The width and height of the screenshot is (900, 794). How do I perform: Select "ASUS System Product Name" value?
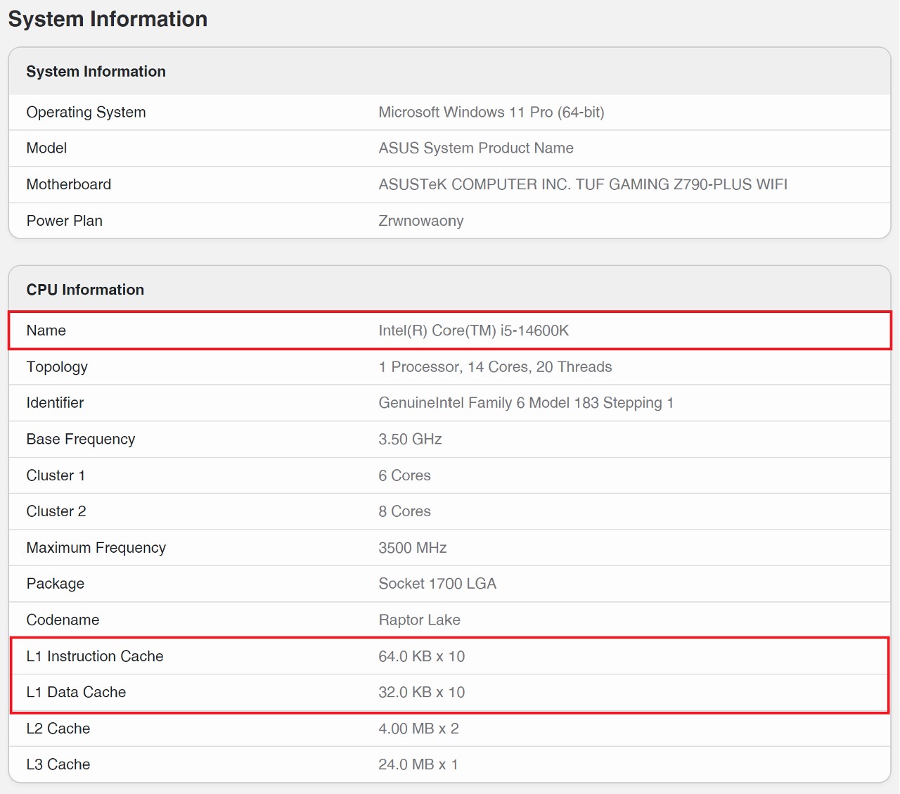click(476, 148)
